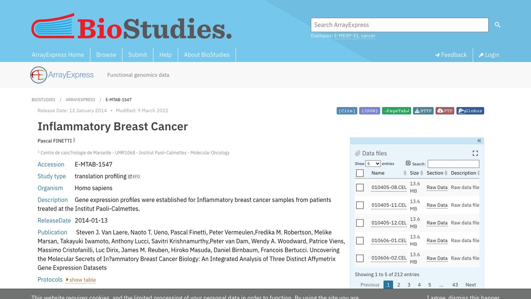Viewport: 531px width, 299px height.
Task: Sort data files by Description
Action: tap(465, 173)
